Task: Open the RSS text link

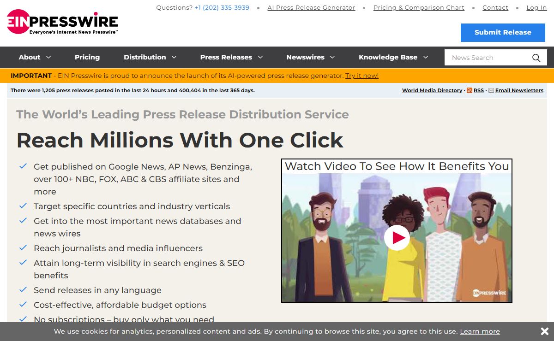Action: pyautogui.click(x=479, y=90)
